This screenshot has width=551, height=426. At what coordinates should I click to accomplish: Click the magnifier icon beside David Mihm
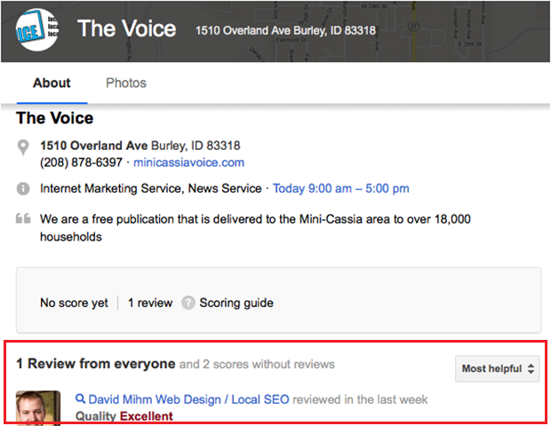tap(81, 399)
